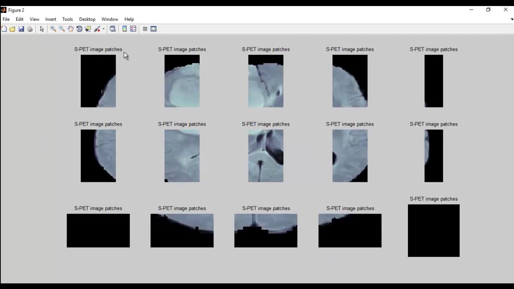Create a new figure from the toolbar
514x289 pixels.
[x=4, y=29]
